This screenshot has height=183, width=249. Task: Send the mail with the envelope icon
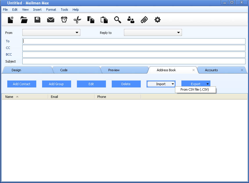[51, 20]
